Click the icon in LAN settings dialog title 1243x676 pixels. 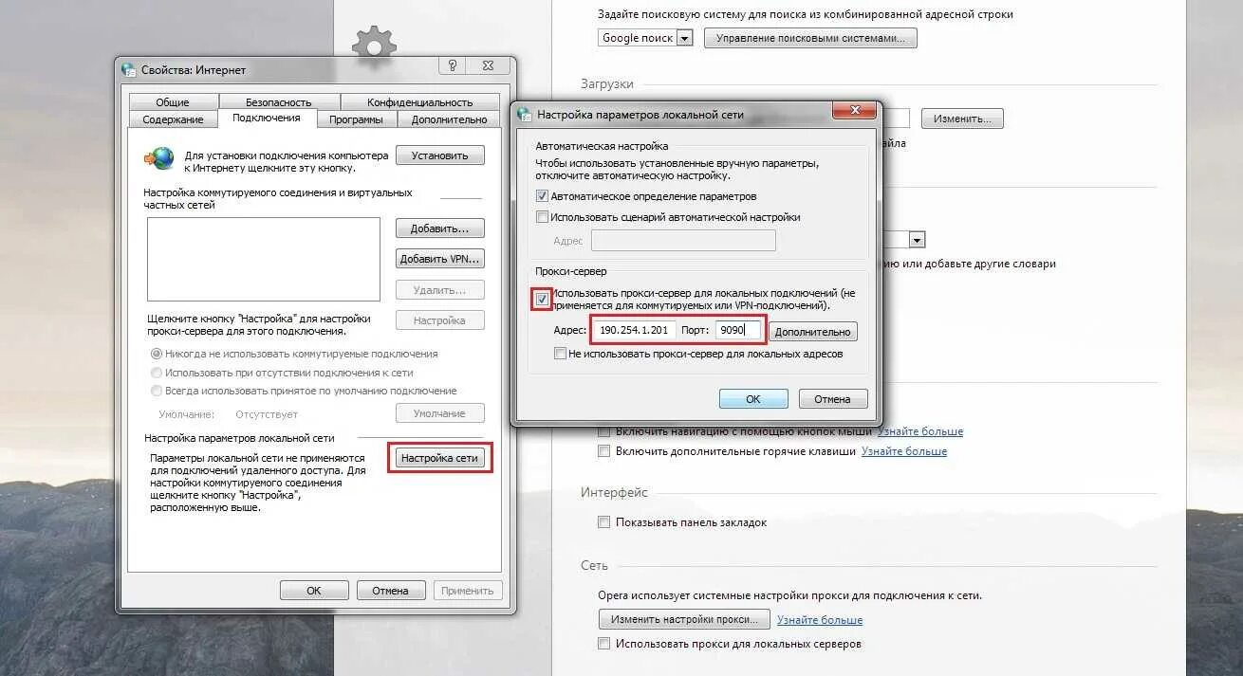(x=524, y=114)
